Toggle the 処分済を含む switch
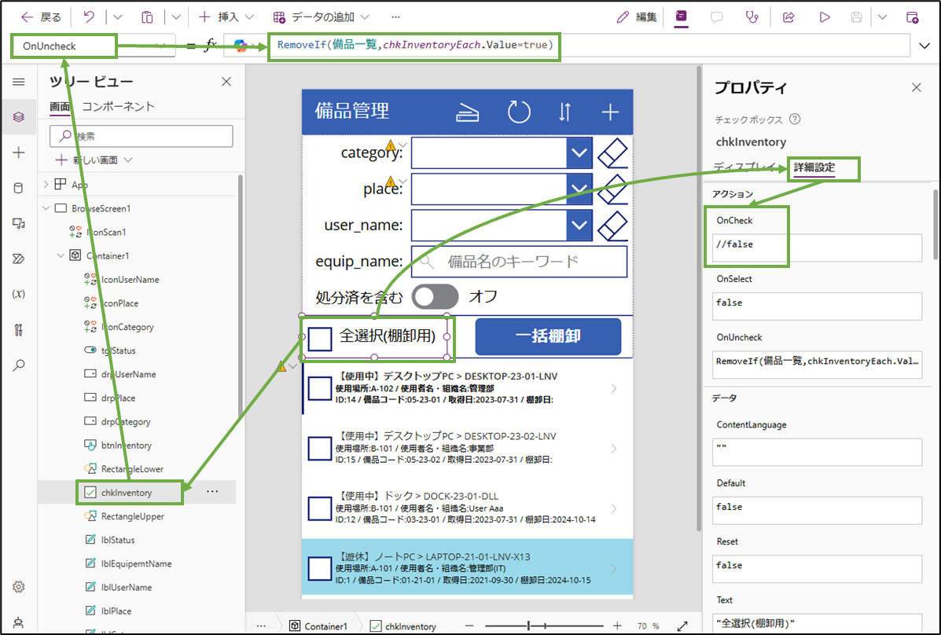Screen dimensions: 941x635 click(x=435, y=296)
